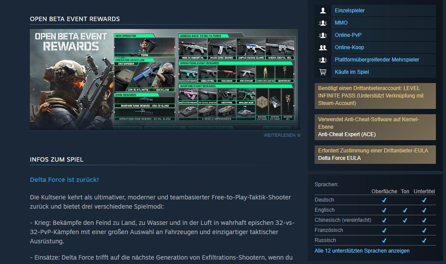Click the shopping cart in-game purchases icon
Image resolution: width=446 pixels, height=264 pixels.
(323, 72)
